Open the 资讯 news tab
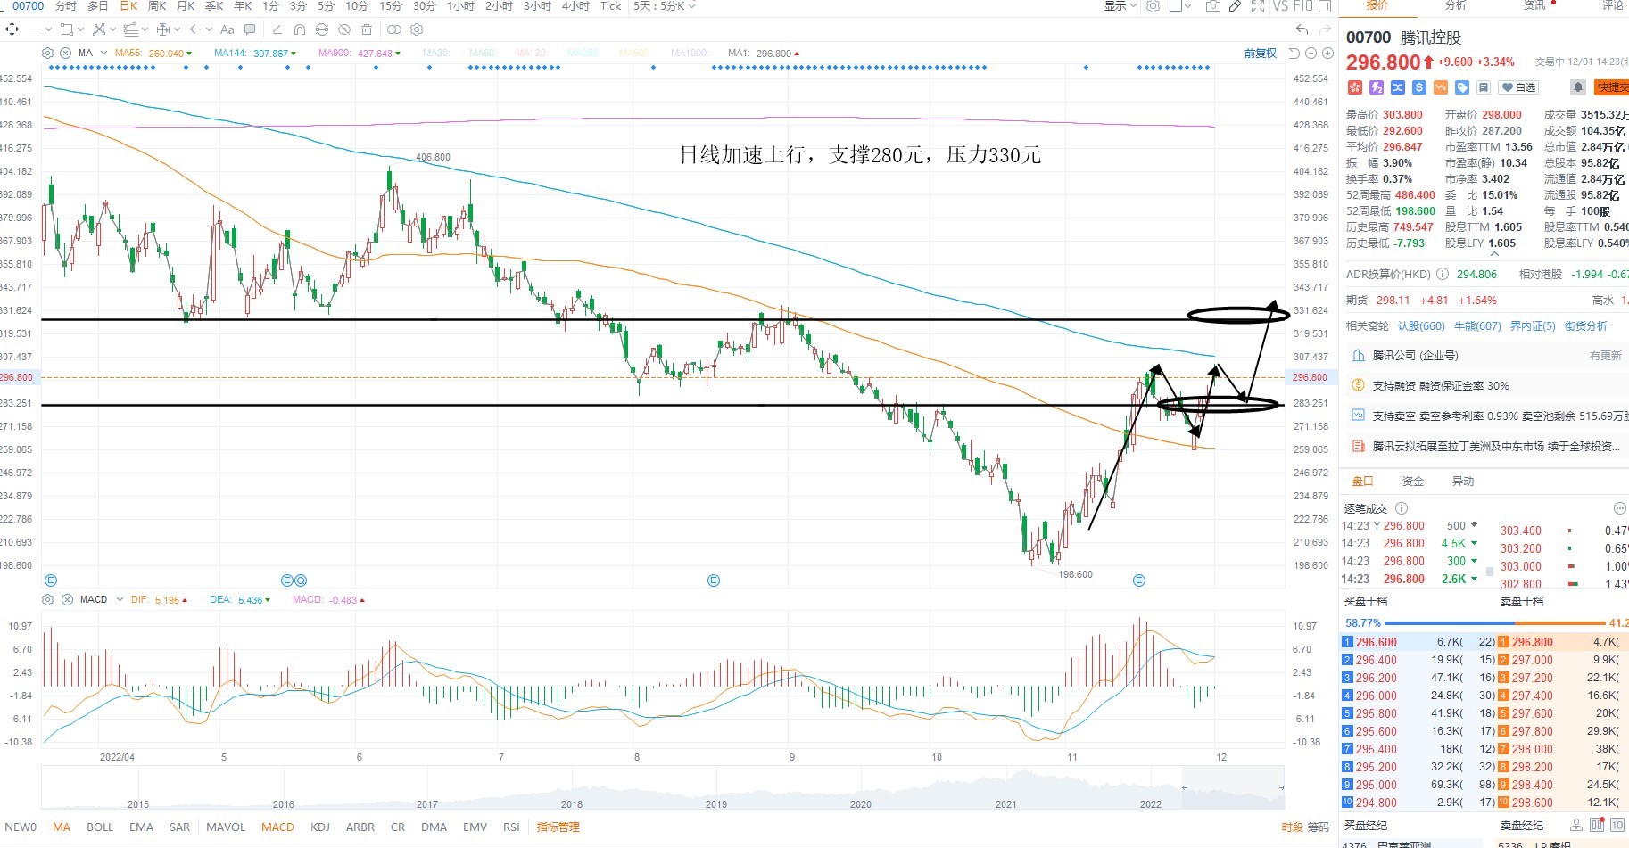Image resolution: width=1629 pixels, height=848 pixels. pos(1534,6)
